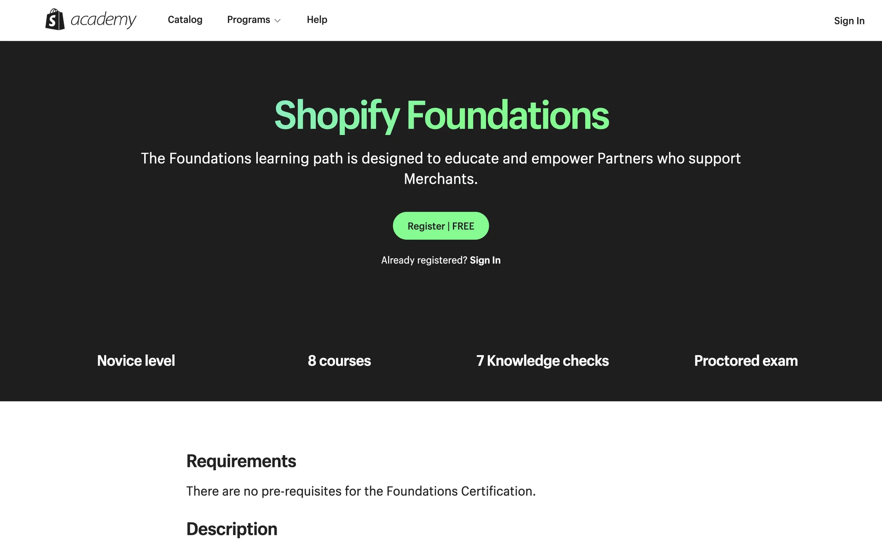This screenshot has height=551, width=882.
Task: Click Sign In beside Already registered
Action: 485,260
